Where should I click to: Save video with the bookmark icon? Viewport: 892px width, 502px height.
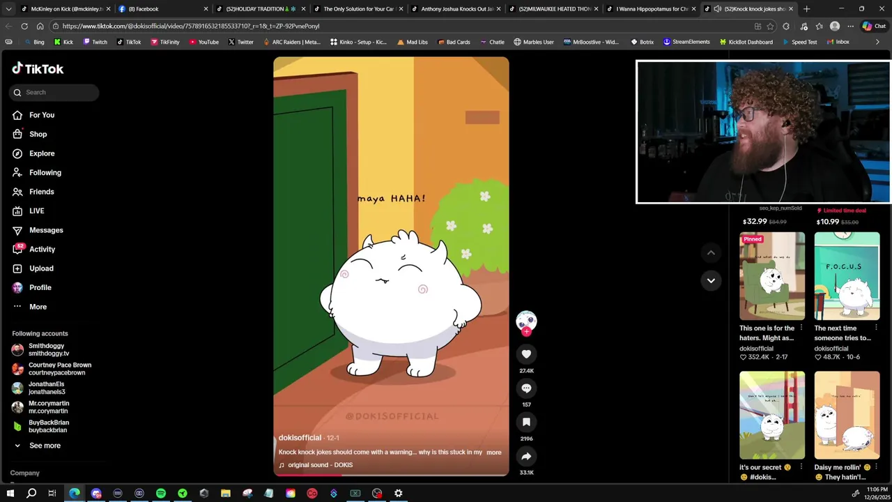tap(526, 422)
